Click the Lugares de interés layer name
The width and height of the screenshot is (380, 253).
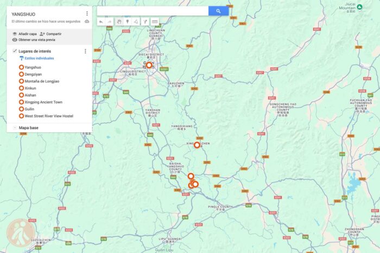pos(35,51)
